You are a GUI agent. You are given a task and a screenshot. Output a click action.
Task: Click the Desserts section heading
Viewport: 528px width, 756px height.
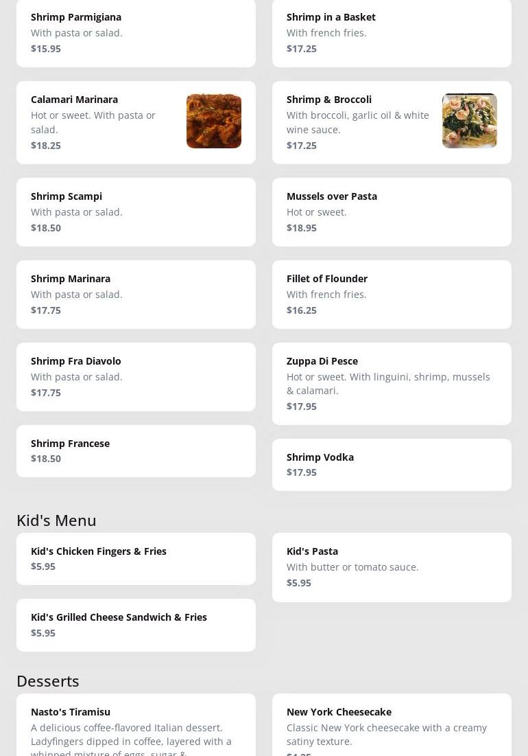click(x=48, y=681)
